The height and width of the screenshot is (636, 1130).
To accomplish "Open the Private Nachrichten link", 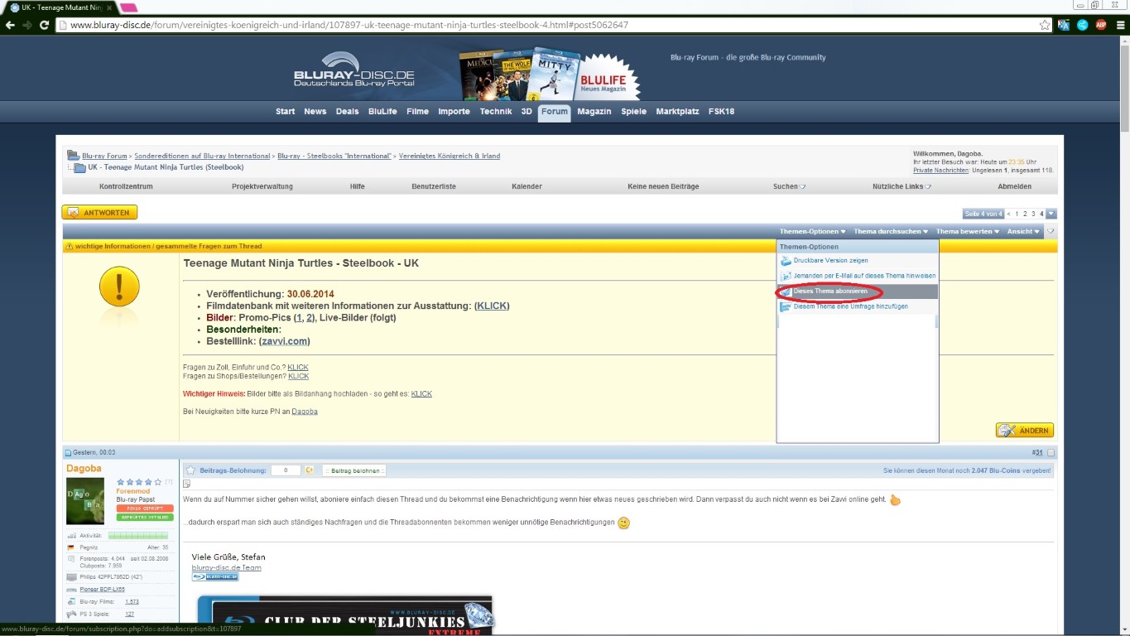I will coord(941,170).
